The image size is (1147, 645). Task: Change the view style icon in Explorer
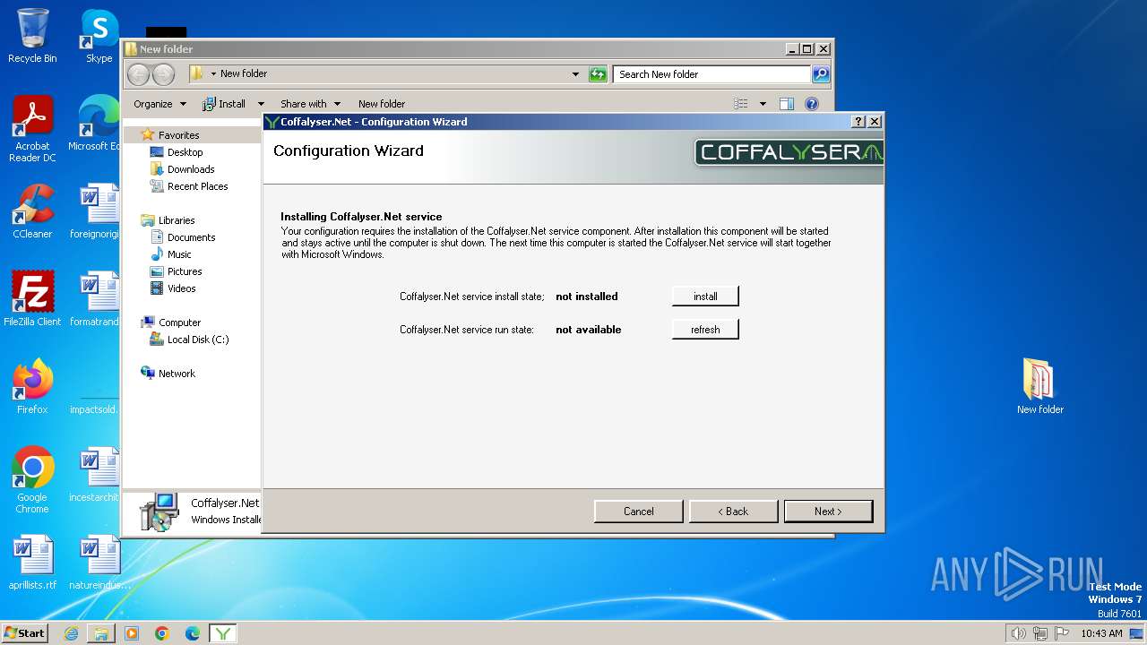(x=740, y=104)
